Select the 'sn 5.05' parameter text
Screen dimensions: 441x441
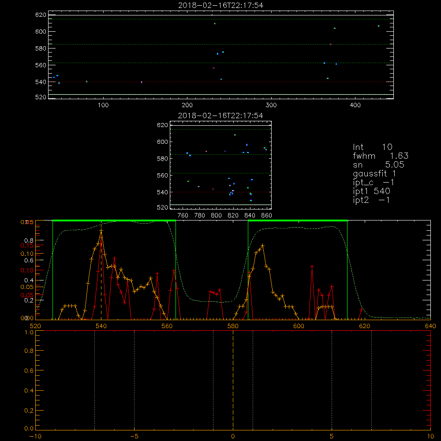(x=378, y=164)
